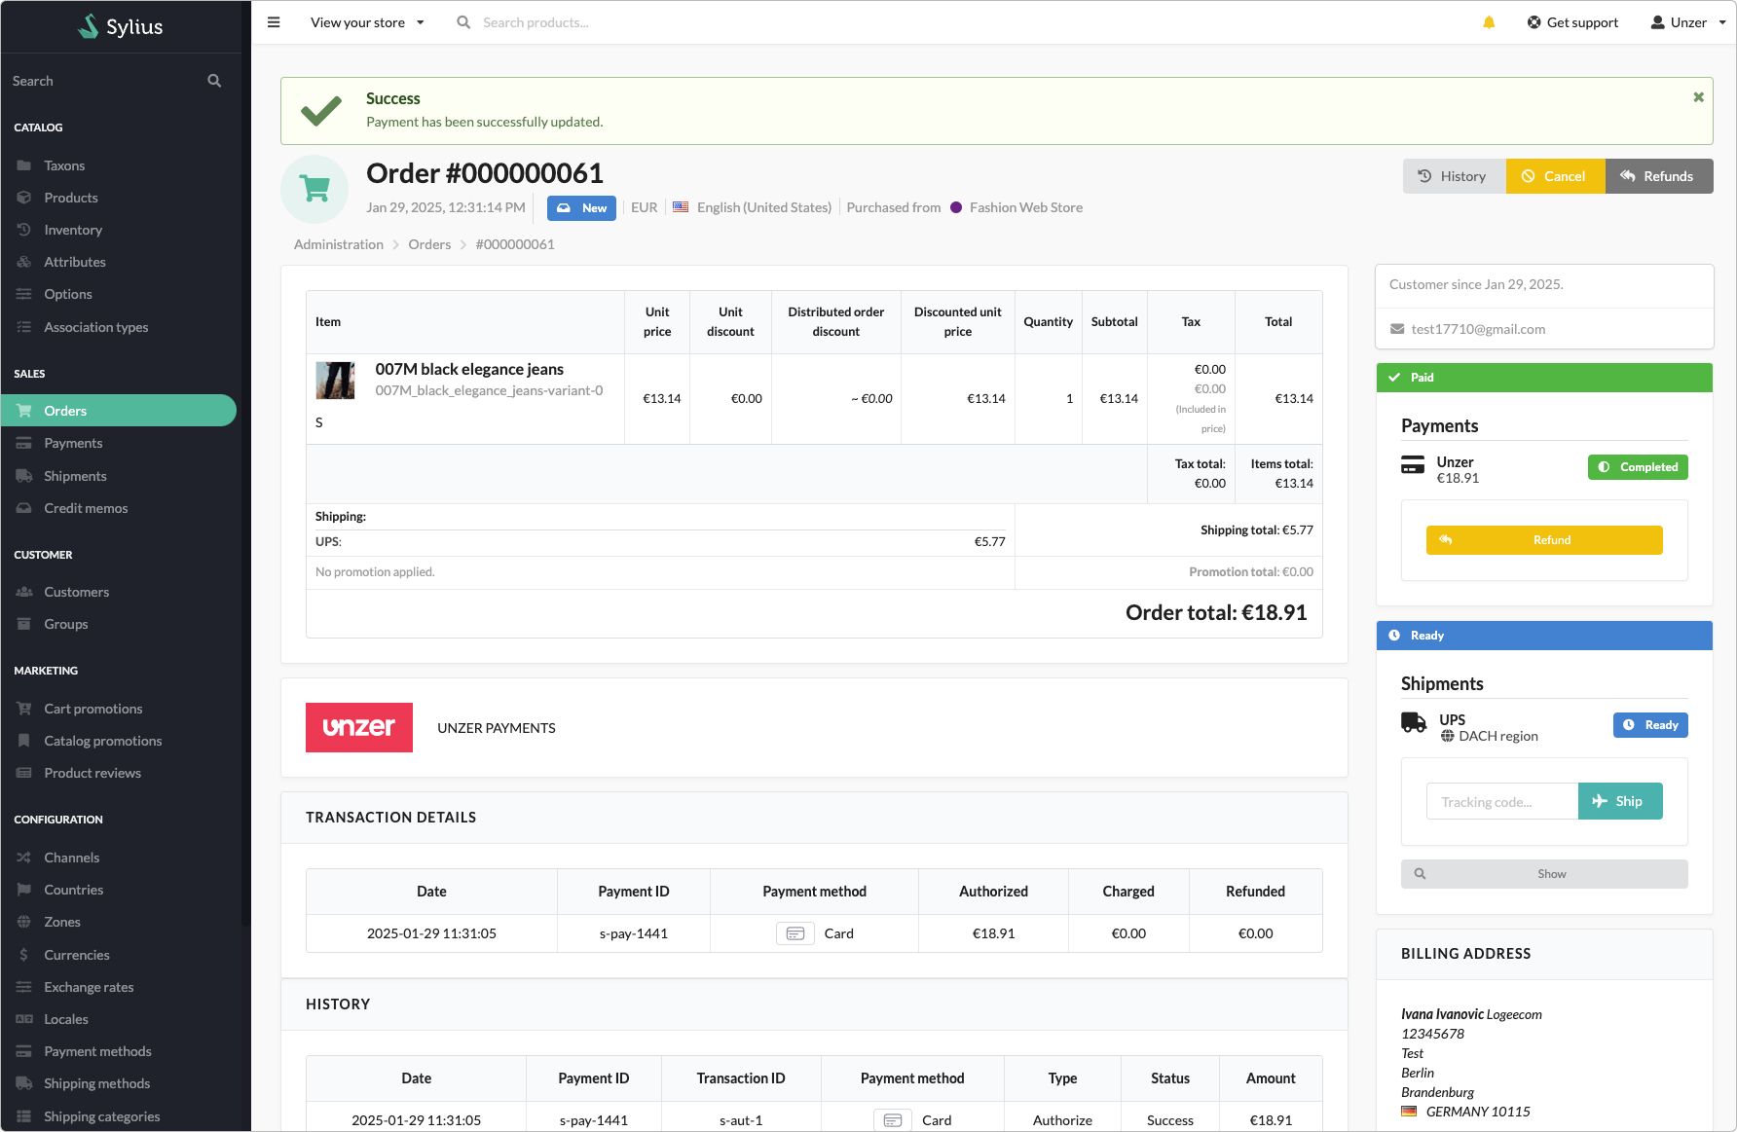The image size is (1737, 1132).
Task: Open Catalog promotions in sidebar
Action: point(103,741)
